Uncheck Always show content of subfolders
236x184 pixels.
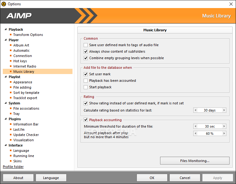(86, 51)
